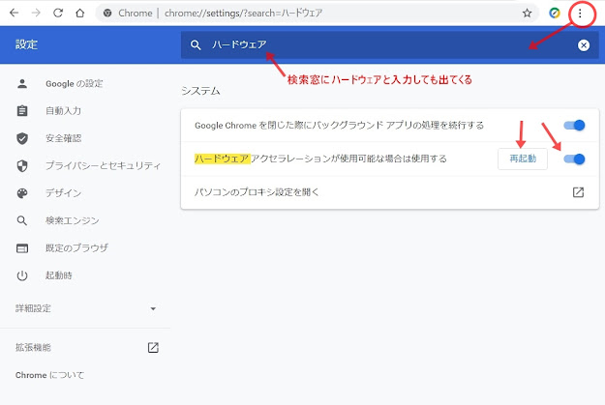Click the magnifier icon beside 検索エンジン
This screenshot has width=605, height=405.
pyautogui.click(x=22, y=220)
